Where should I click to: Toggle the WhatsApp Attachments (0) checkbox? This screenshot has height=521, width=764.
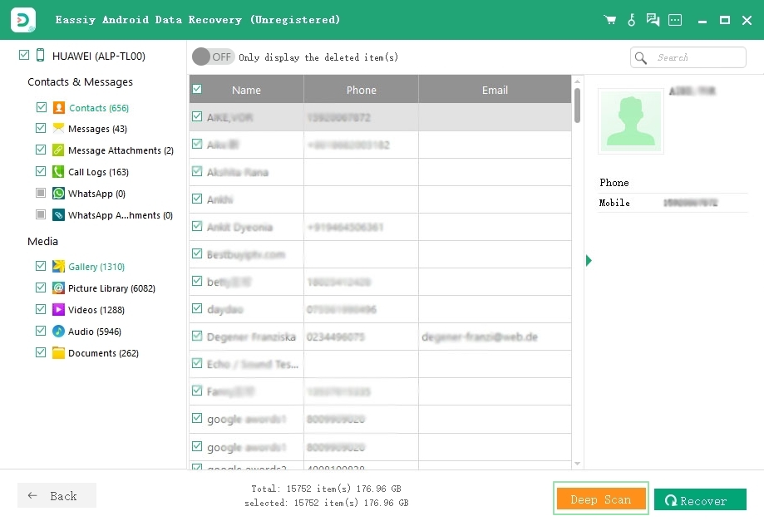pyautogui.click(x=41, y=214)
